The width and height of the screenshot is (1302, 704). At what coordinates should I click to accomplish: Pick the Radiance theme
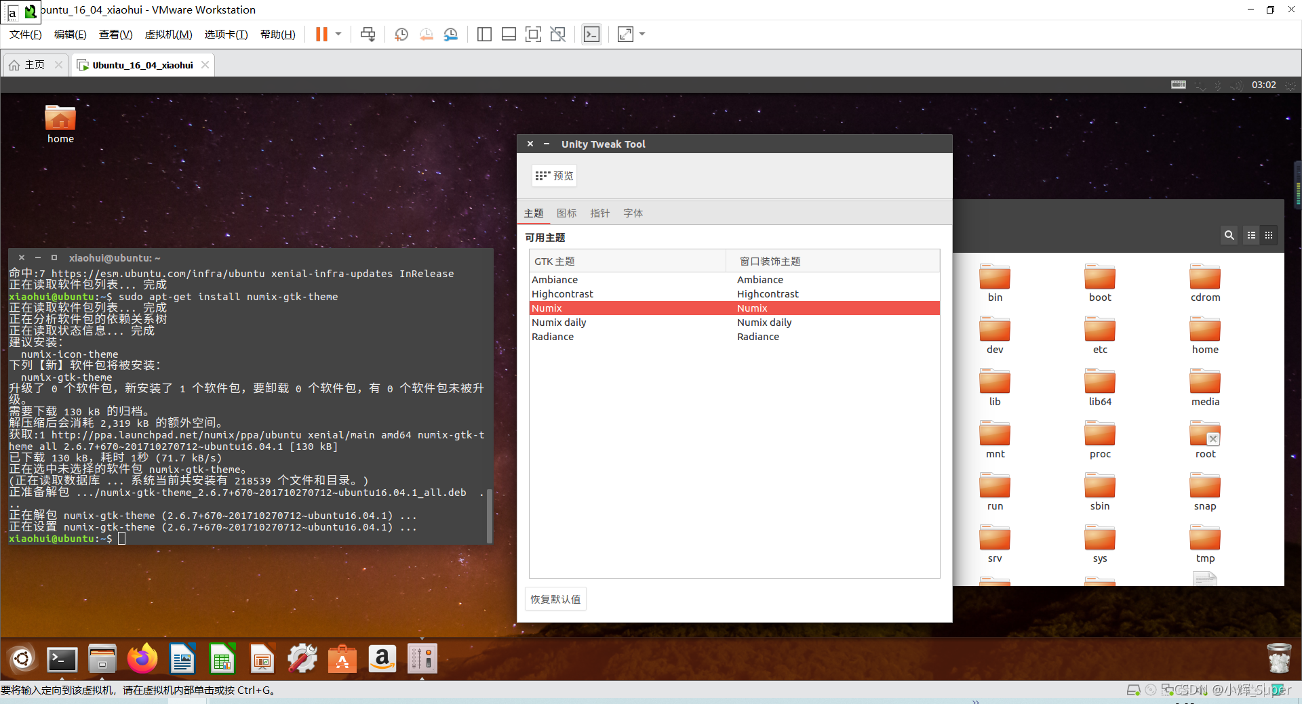pos(734,337)
